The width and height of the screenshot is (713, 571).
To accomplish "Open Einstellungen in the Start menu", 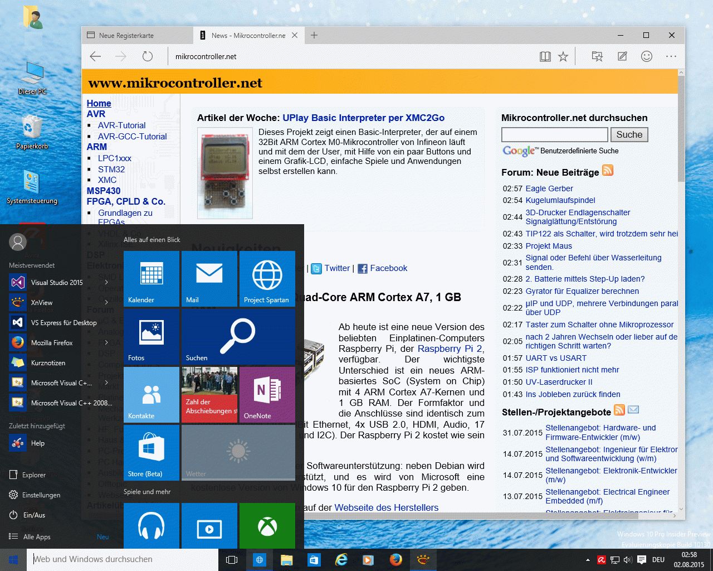I will pos(41,495).
